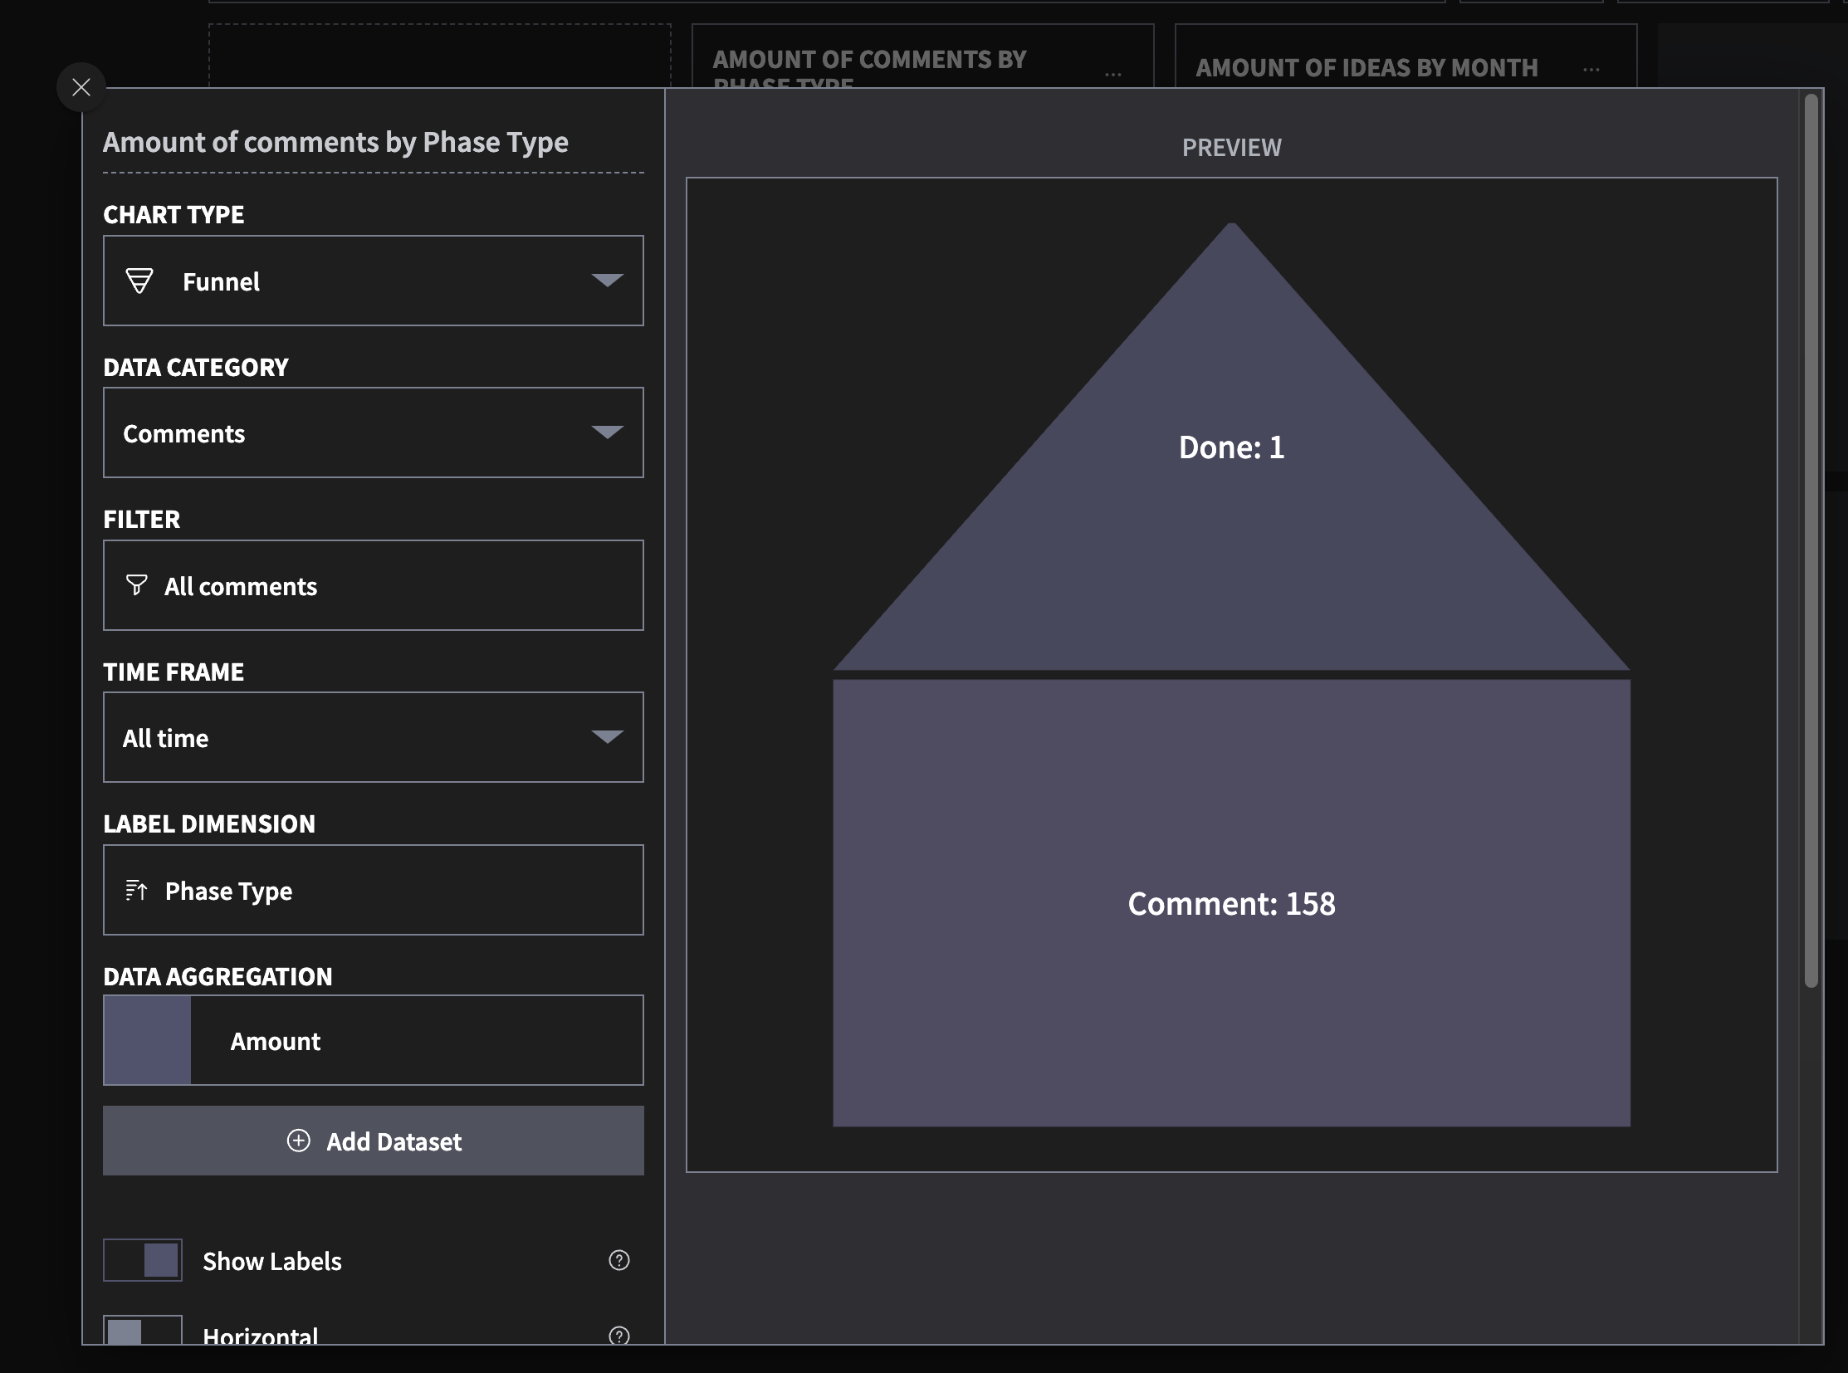Open the Amount of Ideas by Month widget menu
The height and width of the screenshot is (1373, 1848).
point(1591,70)
